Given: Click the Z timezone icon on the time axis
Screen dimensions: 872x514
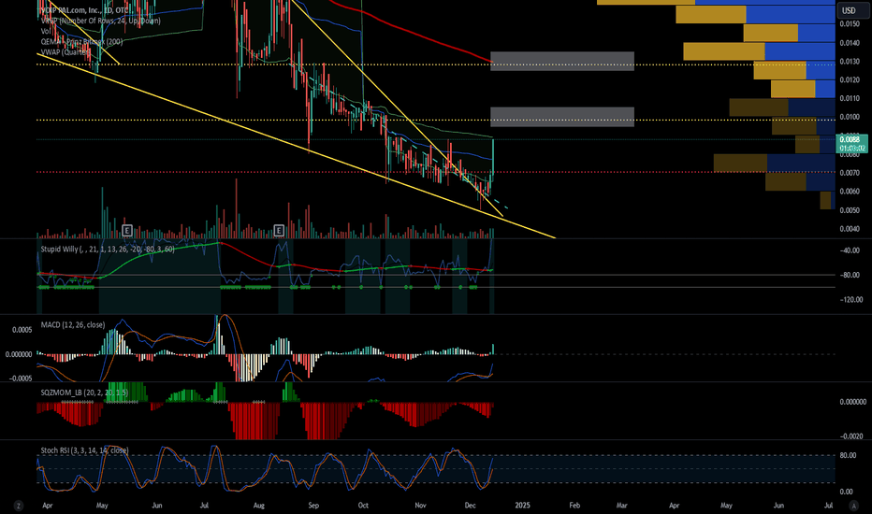Looking at the screenshot, I should coord(19,506).
